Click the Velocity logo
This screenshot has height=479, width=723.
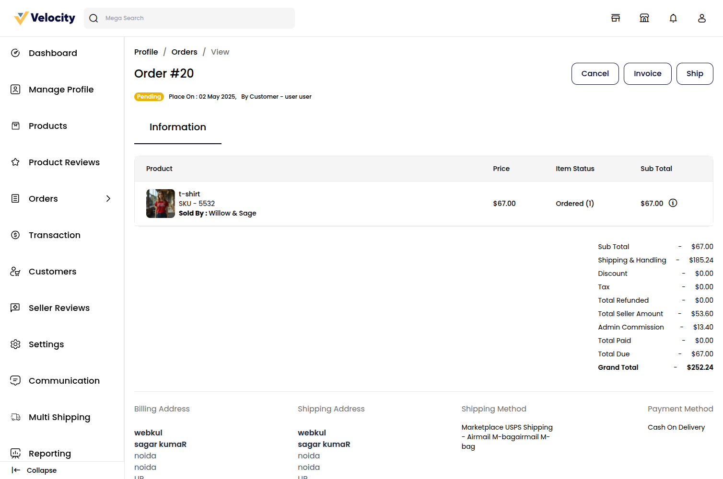point(45,18)
